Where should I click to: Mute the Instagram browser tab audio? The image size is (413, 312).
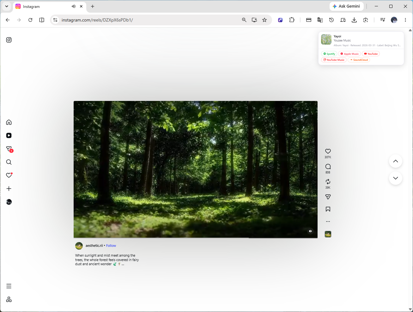click(x=74, y=6)
